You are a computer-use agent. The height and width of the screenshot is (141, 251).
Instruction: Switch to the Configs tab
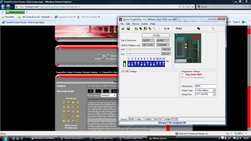(147, 119)
